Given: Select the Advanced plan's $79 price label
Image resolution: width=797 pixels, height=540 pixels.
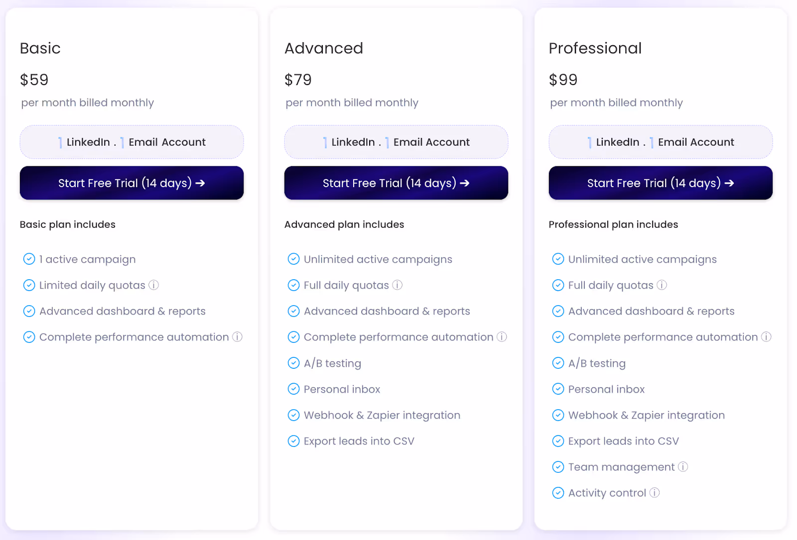Looking at the screenshot, I should click(x=297, y=80).
